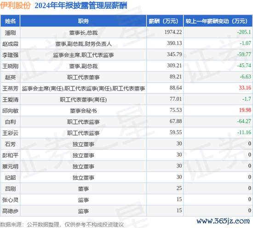The width and height of the screenshot is (253, 228).
Task: Select the name 赵成霞 in the table
Action: (x=10, y=44)
